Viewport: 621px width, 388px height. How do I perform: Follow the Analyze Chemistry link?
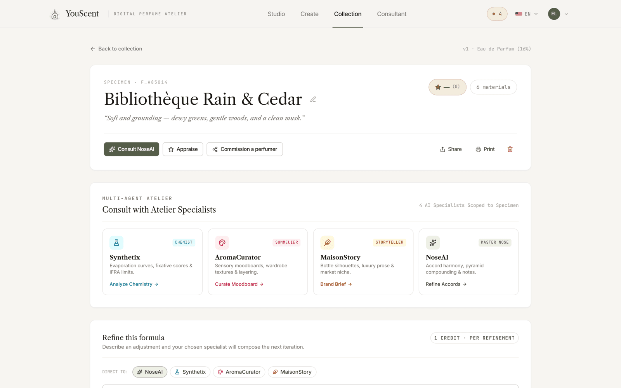coord(134,284)
